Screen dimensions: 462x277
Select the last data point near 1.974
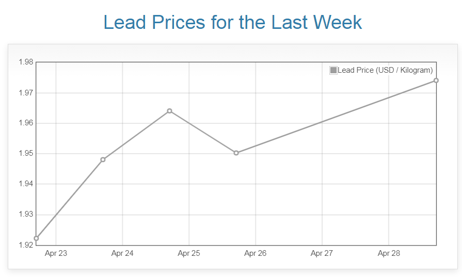436,80
